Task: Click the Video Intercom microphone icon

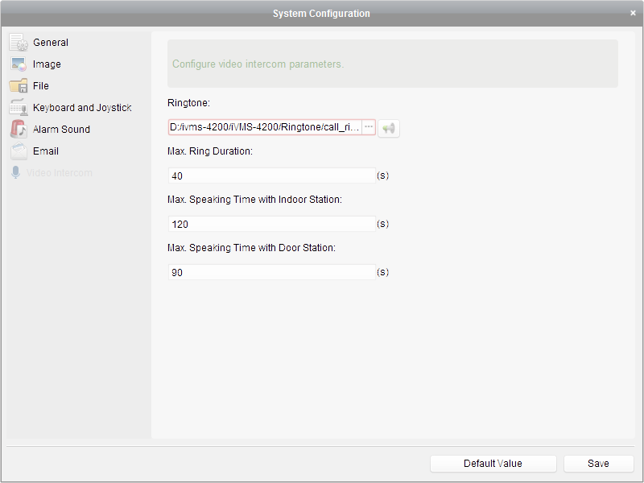Action: [x=15, y=172]
